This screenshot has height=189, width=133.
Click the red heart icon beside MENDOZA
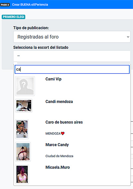[x=63, y=134]
